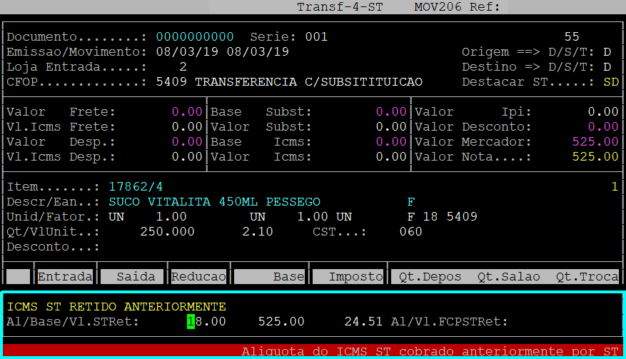Screen dimensions: 626x359
Task: Click the Destino D/S/T value
Action: tap(607, 67)
